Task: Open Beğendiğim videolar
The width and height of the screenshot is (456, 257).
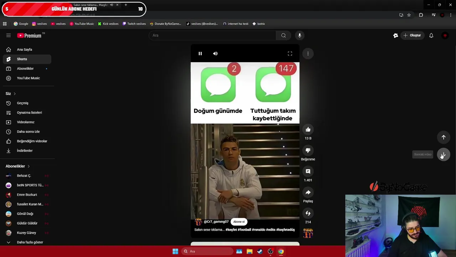Action: (27, 141)
